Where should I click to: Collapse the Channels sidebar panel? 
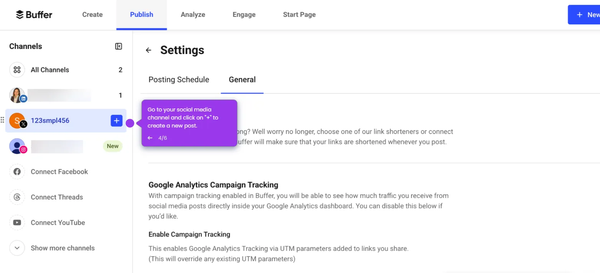(x=119, y=46)
